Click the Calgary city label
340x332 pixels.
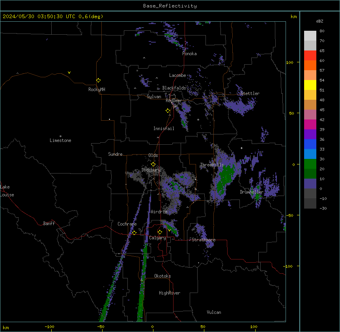(x=157, y=238)
